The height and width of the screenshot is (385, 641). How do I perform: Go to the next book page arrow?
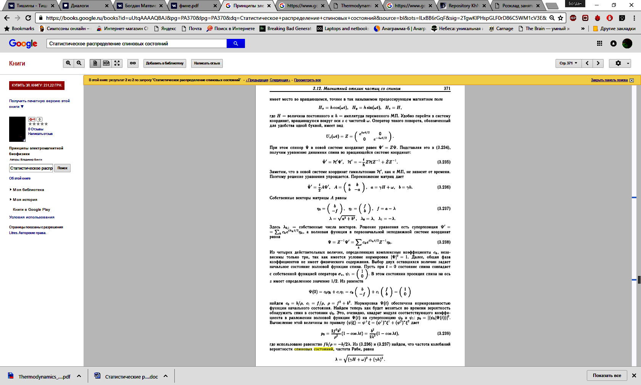598,63
